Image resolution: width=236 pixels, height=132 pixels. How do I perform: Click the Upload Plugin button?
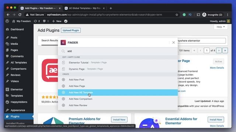point(71,30)
